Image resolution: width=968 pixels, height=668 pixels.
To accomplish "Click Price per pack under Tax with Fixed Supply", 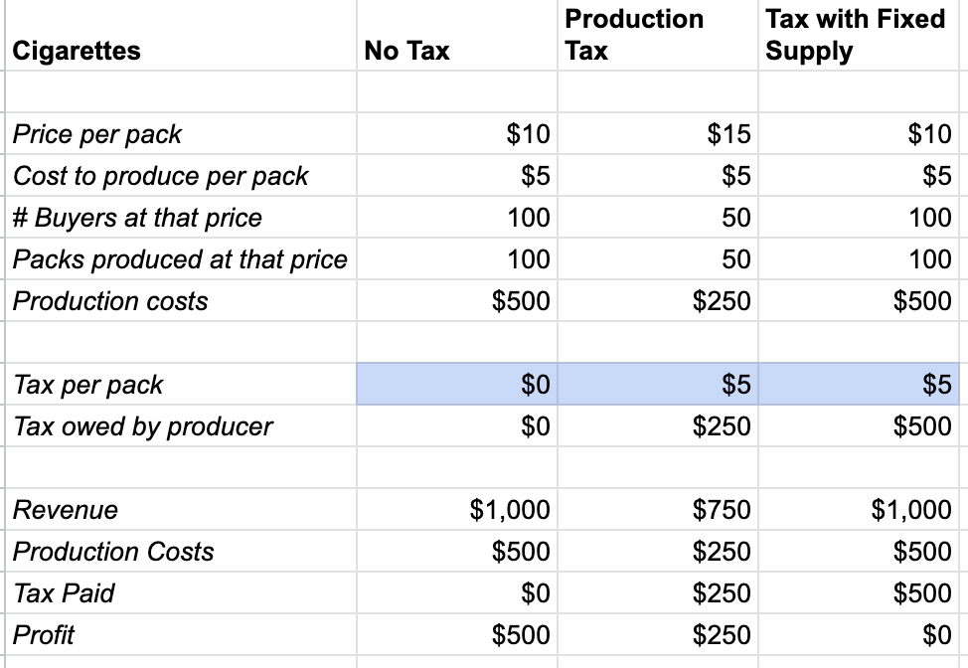I will 858,133.
